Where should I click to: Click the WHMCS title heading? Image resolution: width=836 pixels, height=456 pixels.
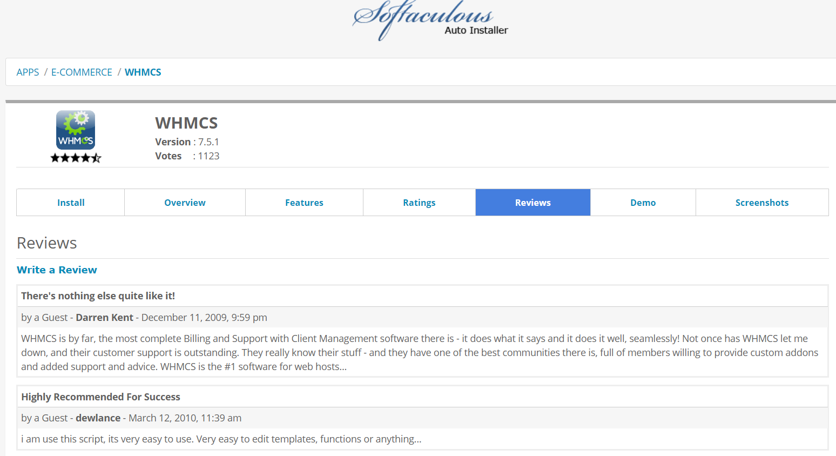click(x=186, y=123)
